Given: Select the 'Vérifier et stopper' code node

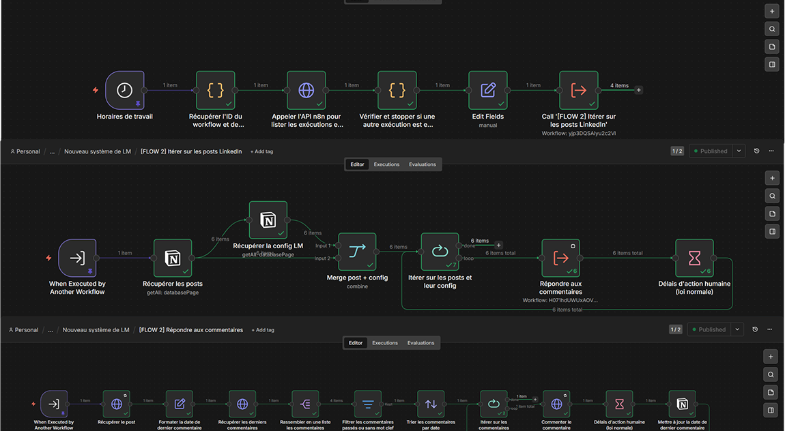Looking at the screenshot, I should pos(397,90).
